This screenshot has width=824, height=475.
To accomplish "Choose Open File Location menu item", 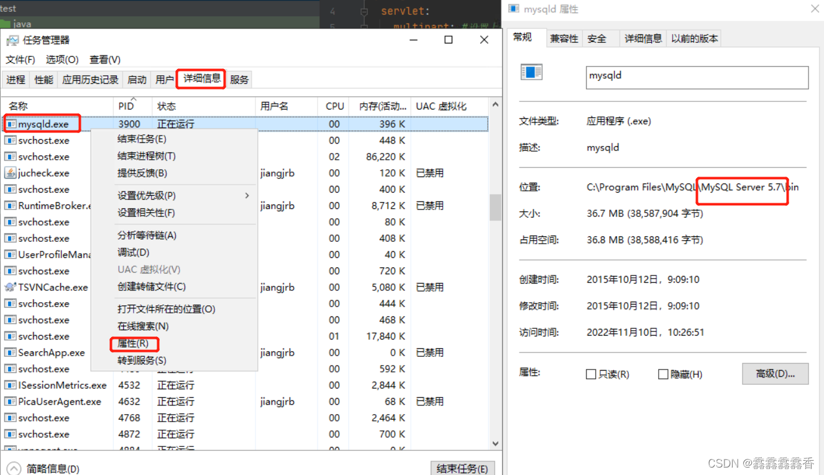I will [x=174, y=309].
